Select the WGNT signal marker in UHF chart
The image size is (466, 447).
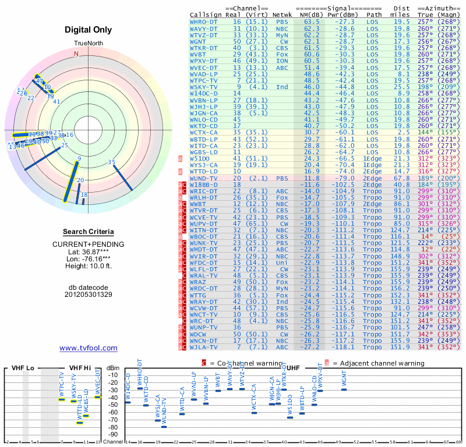tap(344, 389)
